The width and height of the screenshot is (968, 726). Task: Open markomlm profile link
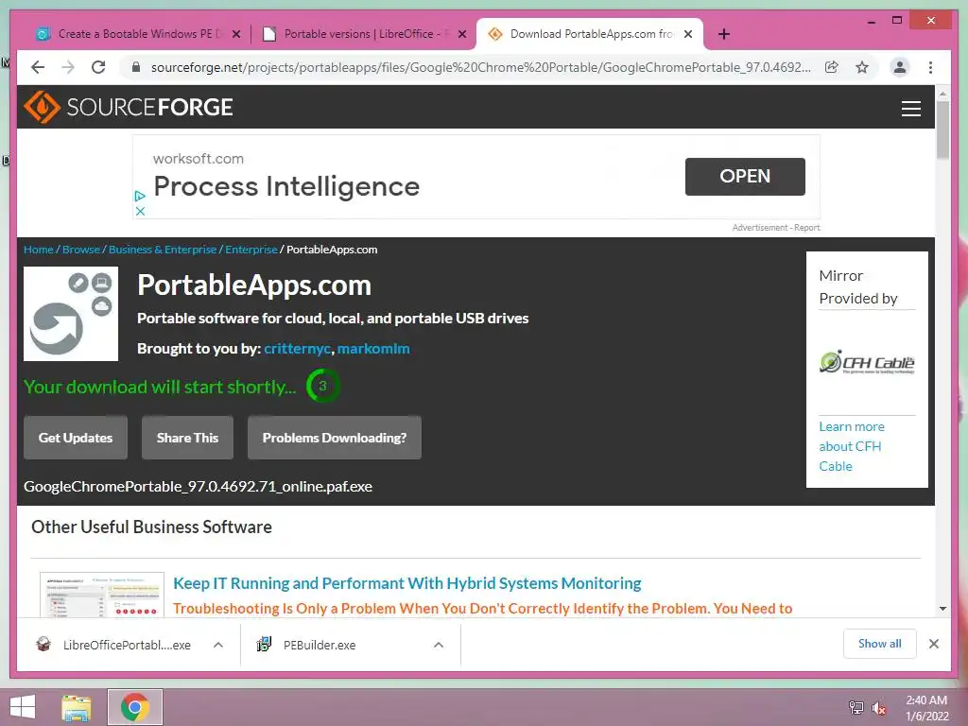point(373,349)
